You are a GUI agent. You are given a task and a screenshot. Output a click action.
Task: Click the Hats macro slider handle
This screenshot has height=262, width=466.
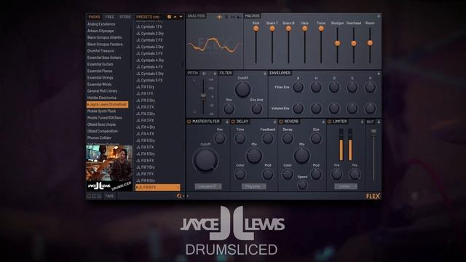(x=304, y=28)
